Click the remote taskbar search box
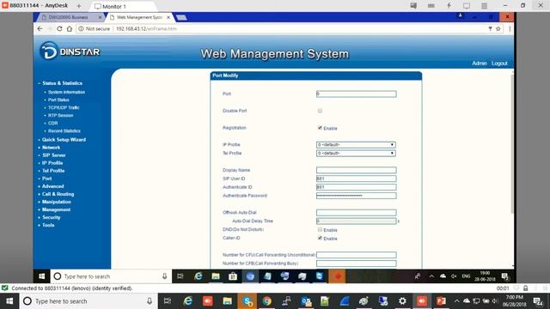 [111, 276]
